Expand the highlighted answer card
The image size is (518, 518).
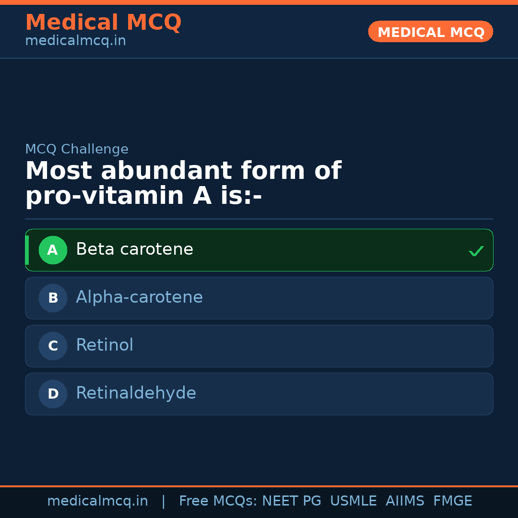[x=259, y=250]
